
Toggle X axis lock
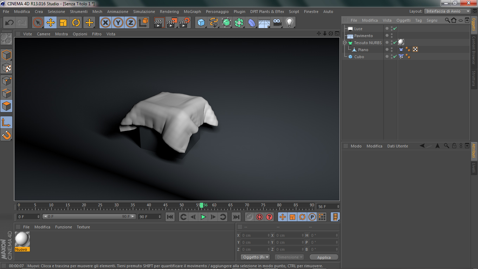coord(105,23)
